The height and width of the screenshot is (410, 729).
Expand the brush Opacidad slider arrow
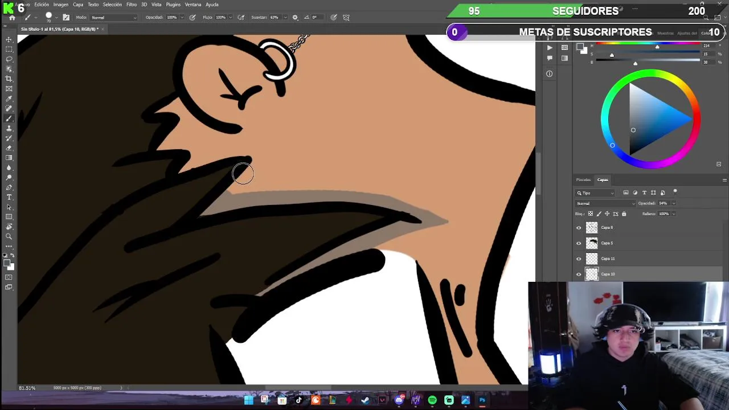click(x=182, y=17)
